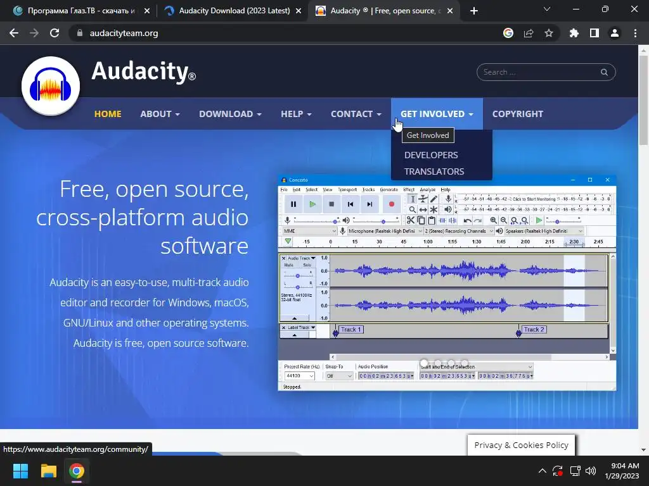Click the browser forward arrow
649x486 pixels.
(34, 33)
